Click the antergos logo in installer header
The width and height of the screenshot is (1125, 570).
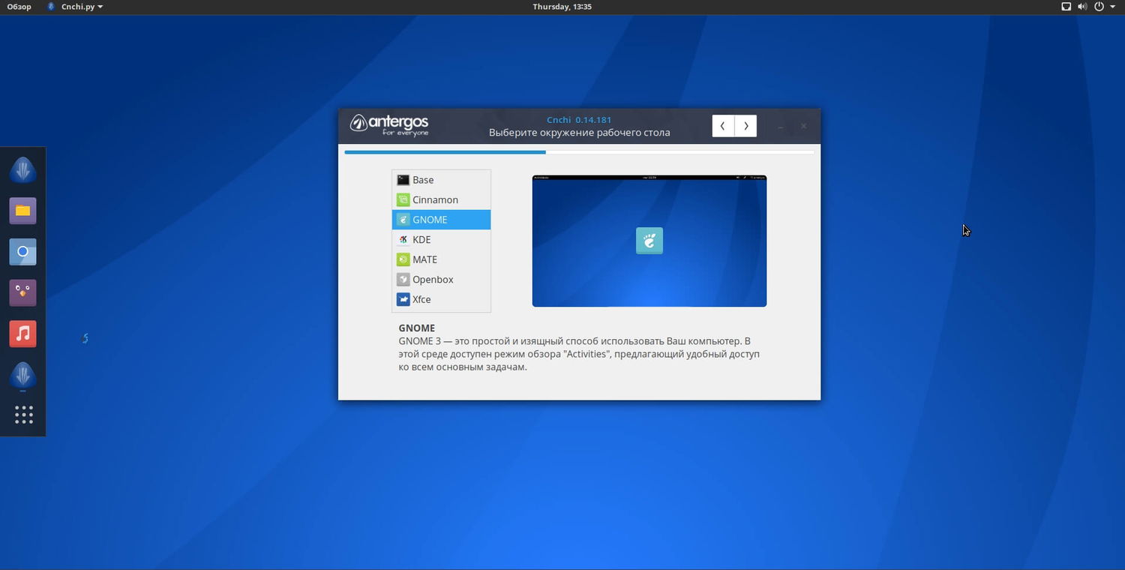[389, 125]
